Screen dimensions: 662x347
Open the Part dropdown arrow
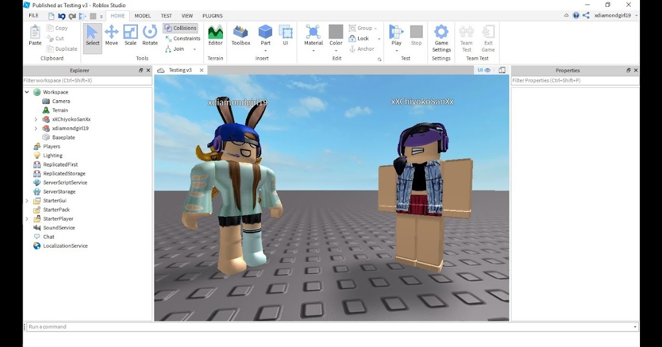click(265, 50)
